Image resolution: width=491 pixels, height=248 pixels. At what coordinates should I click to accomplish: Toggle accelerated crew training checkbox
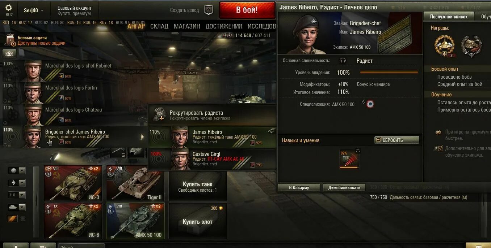(x=440, y=148)
